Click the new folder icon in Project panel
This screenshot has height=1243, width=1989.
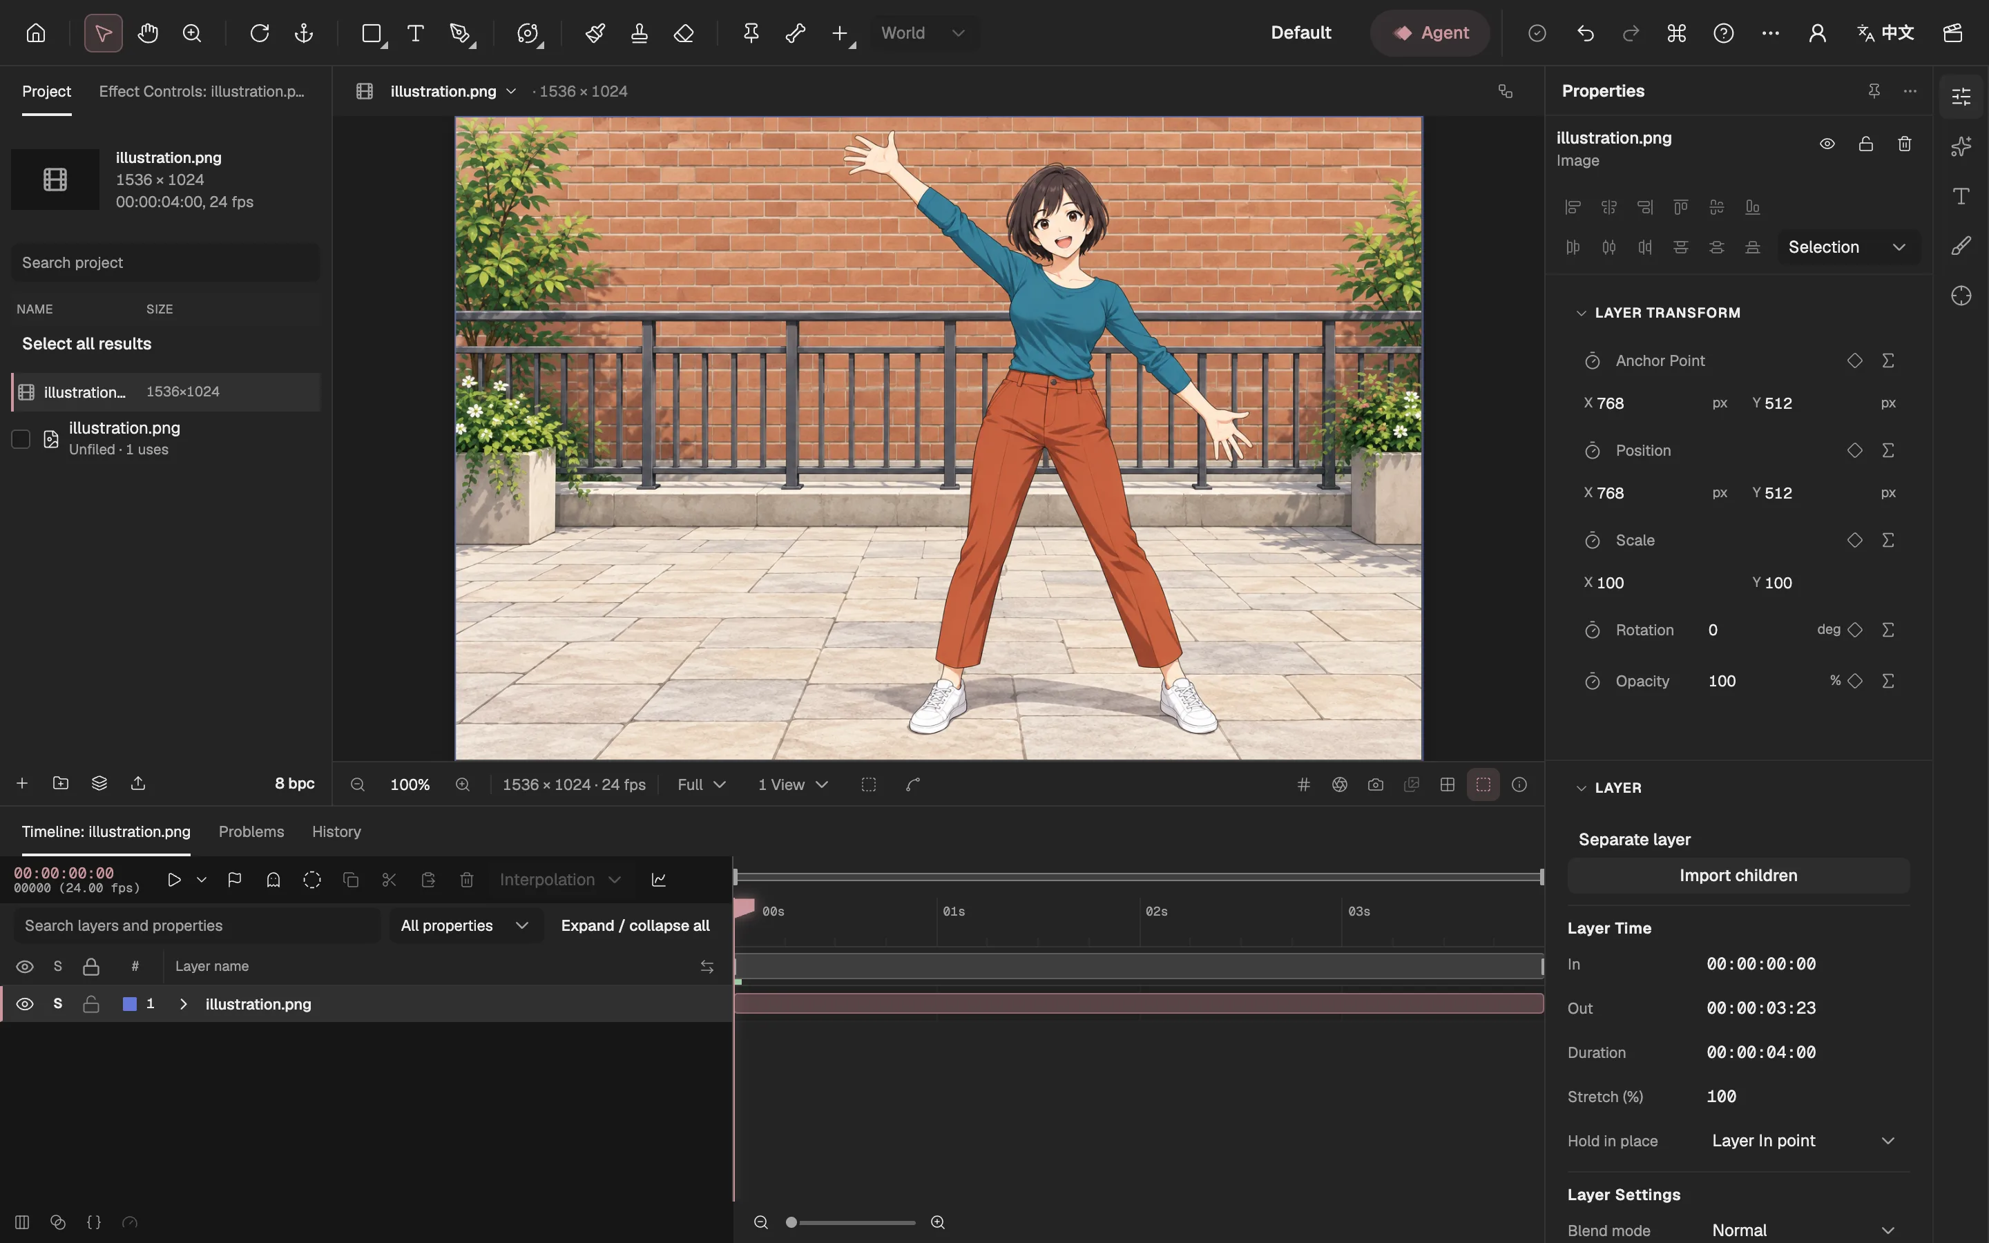[x=61, y=782]
